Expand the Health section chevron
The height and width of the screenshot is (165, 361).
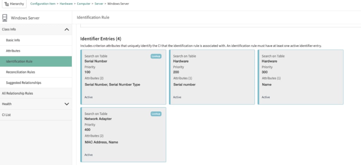pyautogui.click(x=67, y=104)
